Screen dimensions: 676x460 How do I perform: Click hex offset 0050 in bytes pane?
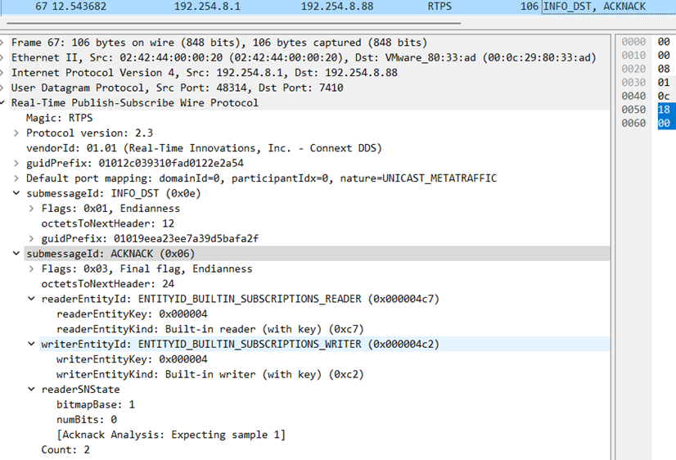click(x=633, y=109)
